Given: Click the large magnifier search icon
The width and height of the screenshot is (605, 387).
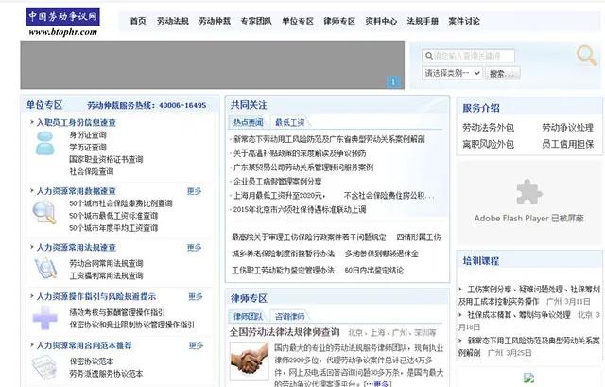Looking at the screenshot, I should click(x=587, y=56).
